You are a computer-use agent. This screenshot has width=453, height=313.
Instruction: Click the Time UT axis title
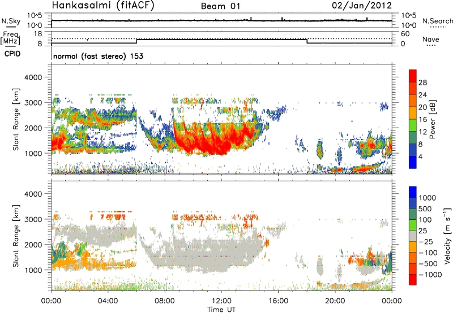pos(221,310)
